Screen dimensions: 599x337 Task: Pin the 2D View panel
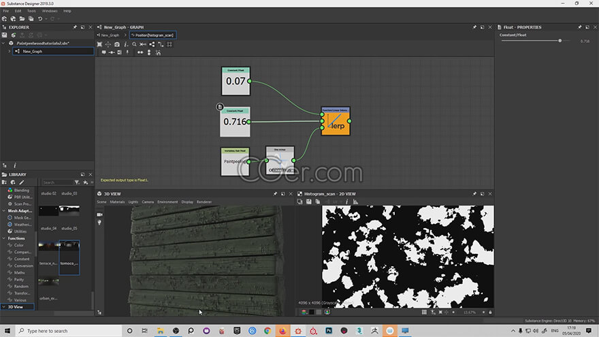474,194
